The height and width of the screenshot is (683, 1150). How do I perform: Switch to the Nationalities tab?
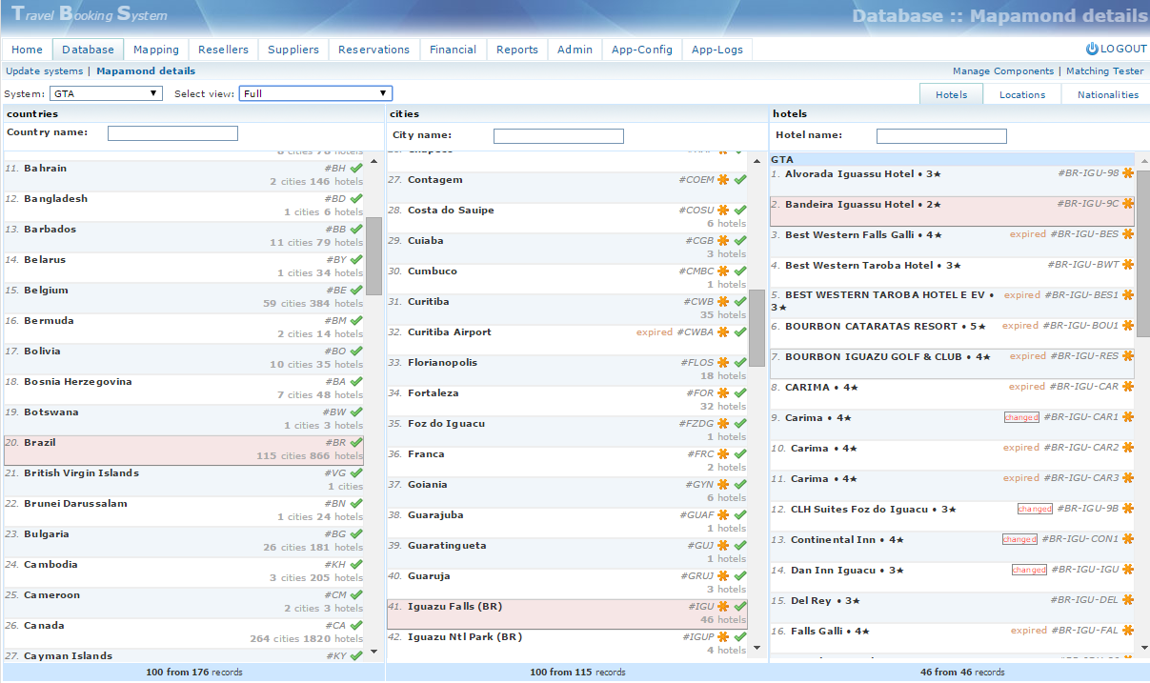point(1107,94)
